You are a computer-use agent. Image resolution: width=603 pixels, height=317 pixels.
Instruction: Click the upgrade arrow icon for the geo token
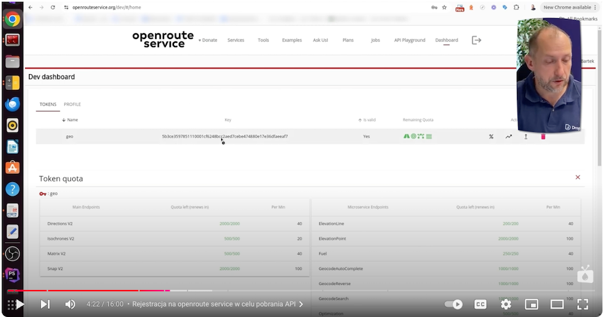(x=526, y=136)
